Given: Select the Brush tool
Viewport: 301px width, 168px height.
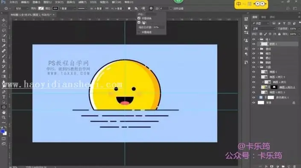Looking at the screenshot, I should click(x=4, y=56).
